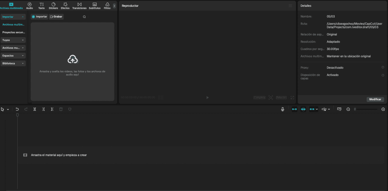The height and width of the screenshot is (191, 388).
Task: Click the Nombre value 05/03
Action: 330,16
